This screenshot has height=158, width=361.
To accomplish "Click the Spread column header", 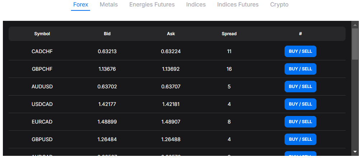I will click(x=229, y=34).
